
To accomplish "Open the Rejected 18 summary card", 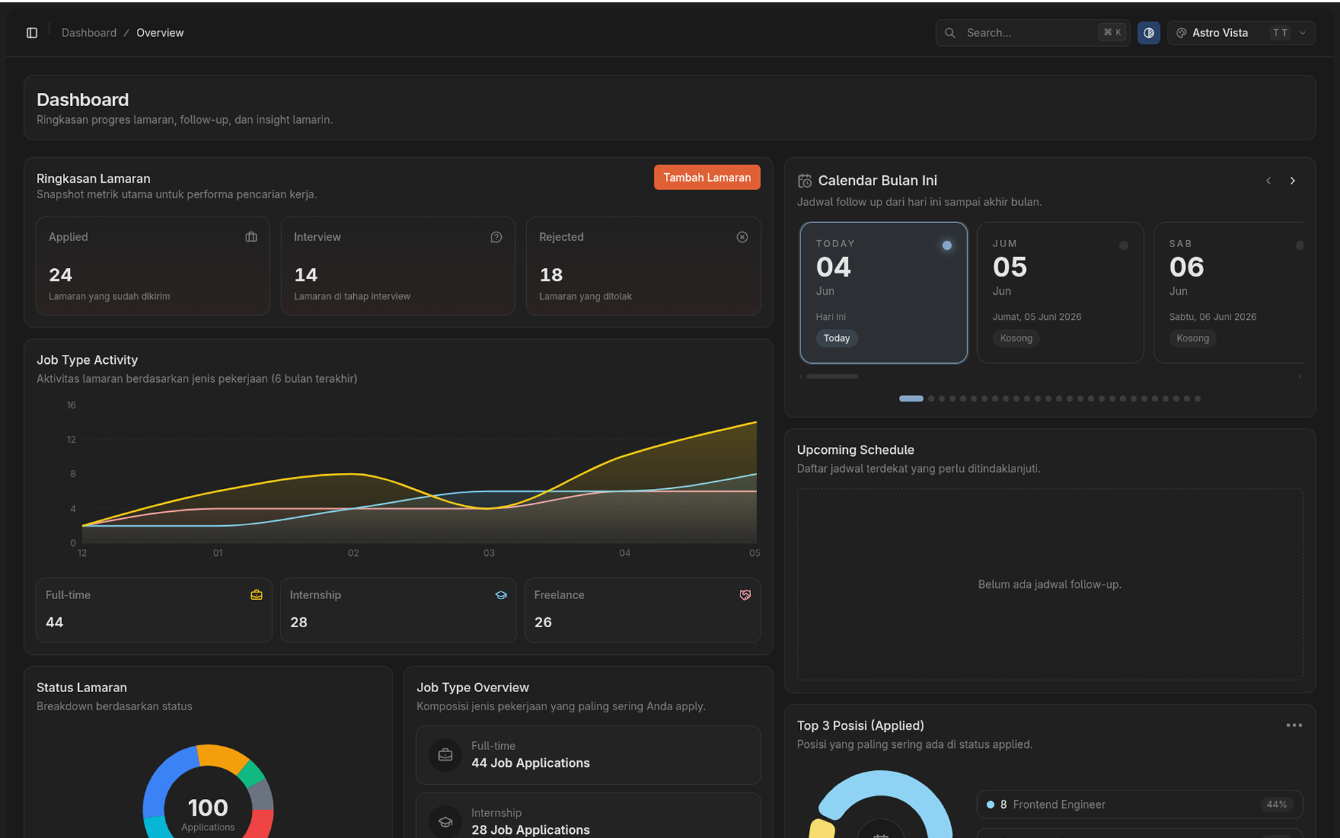I will 643,266.
